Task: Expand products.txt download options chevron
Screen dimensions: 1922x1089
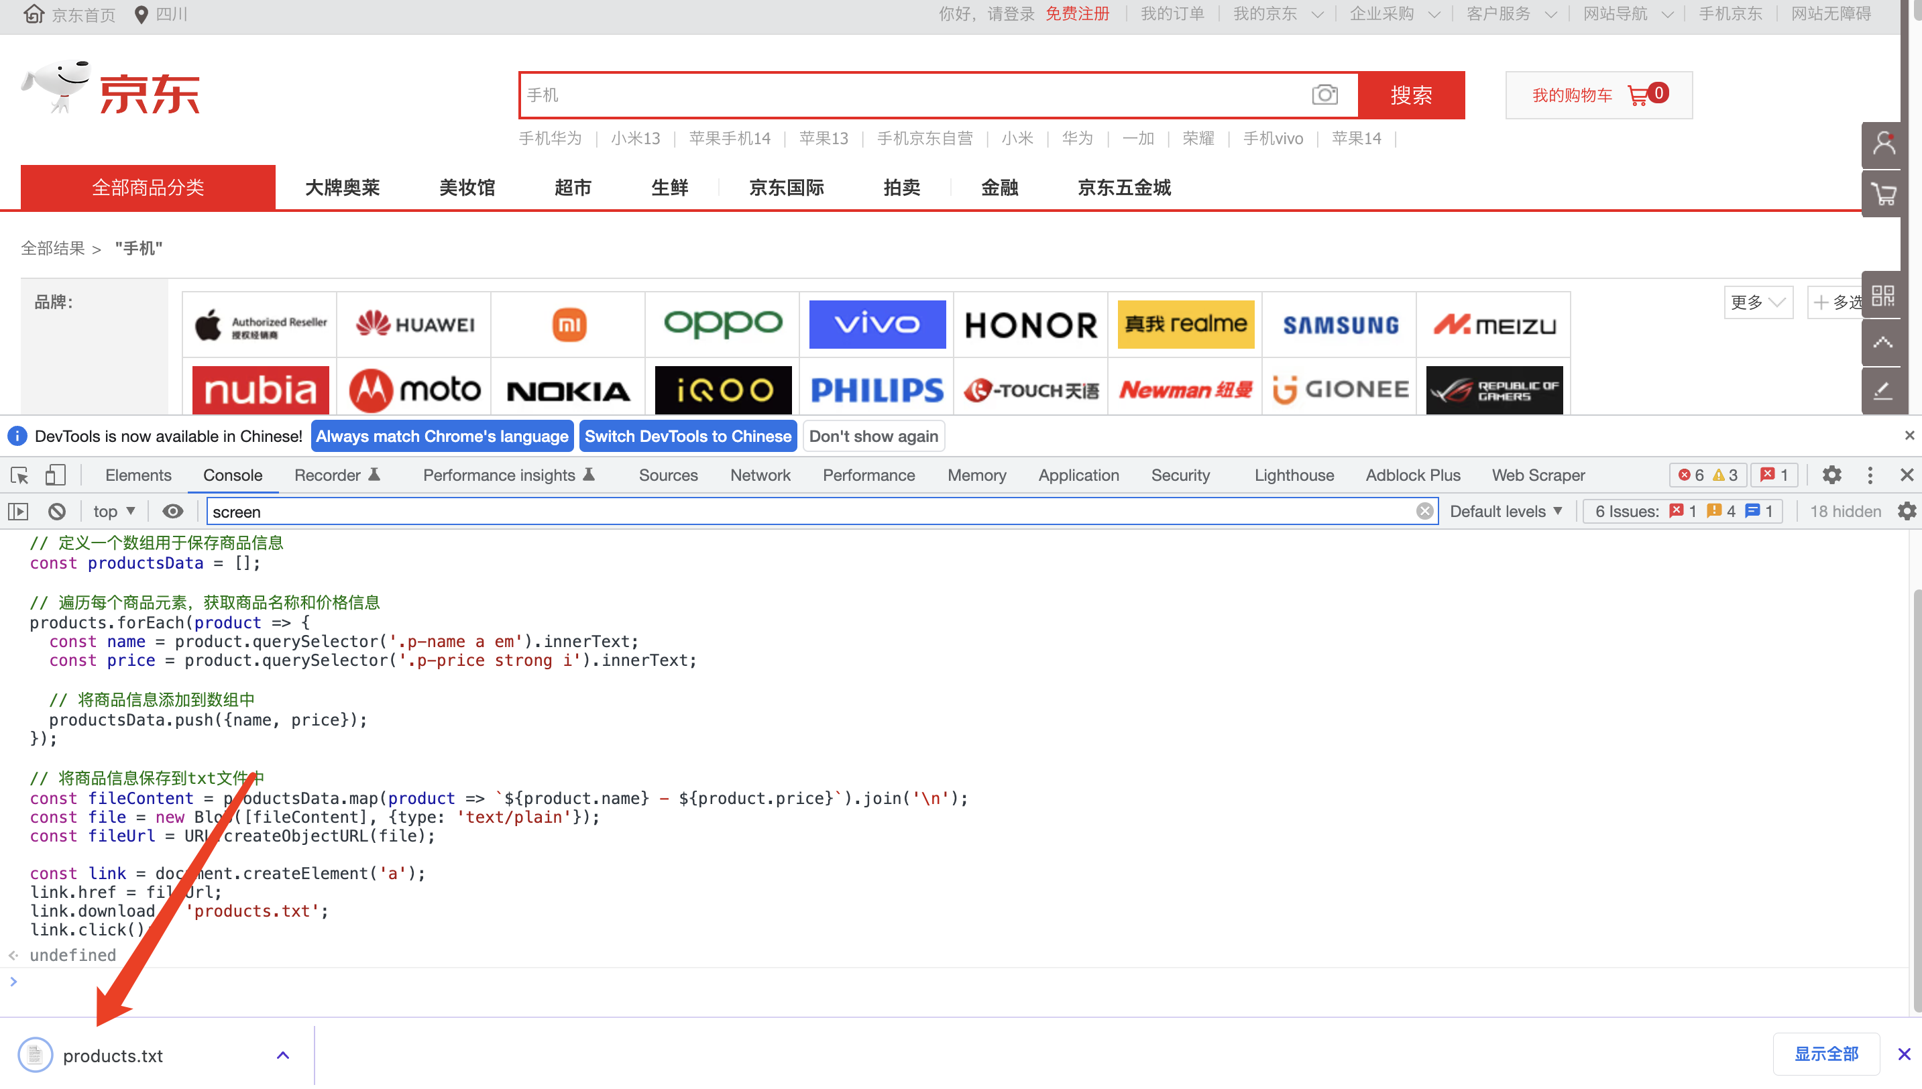Action: [283, 1055]
